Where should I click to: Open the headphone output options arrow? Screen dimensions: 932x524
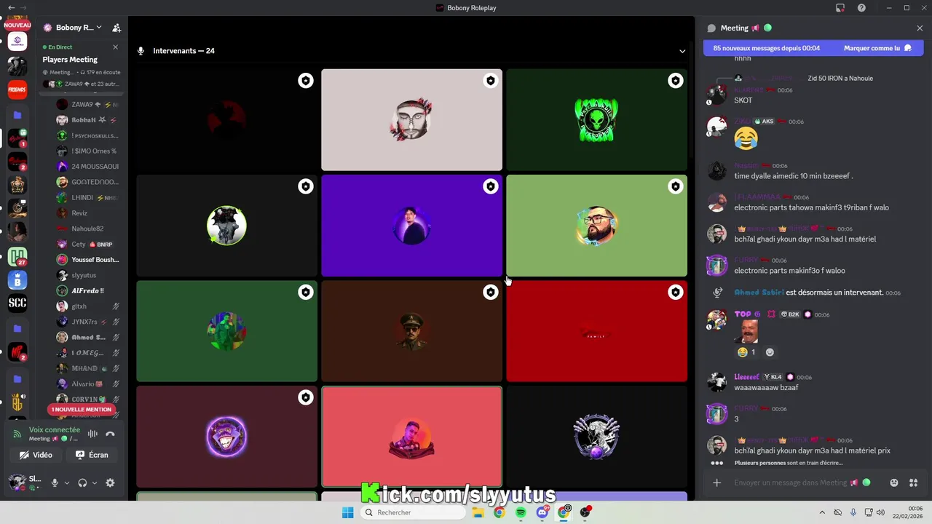(95, 483)
